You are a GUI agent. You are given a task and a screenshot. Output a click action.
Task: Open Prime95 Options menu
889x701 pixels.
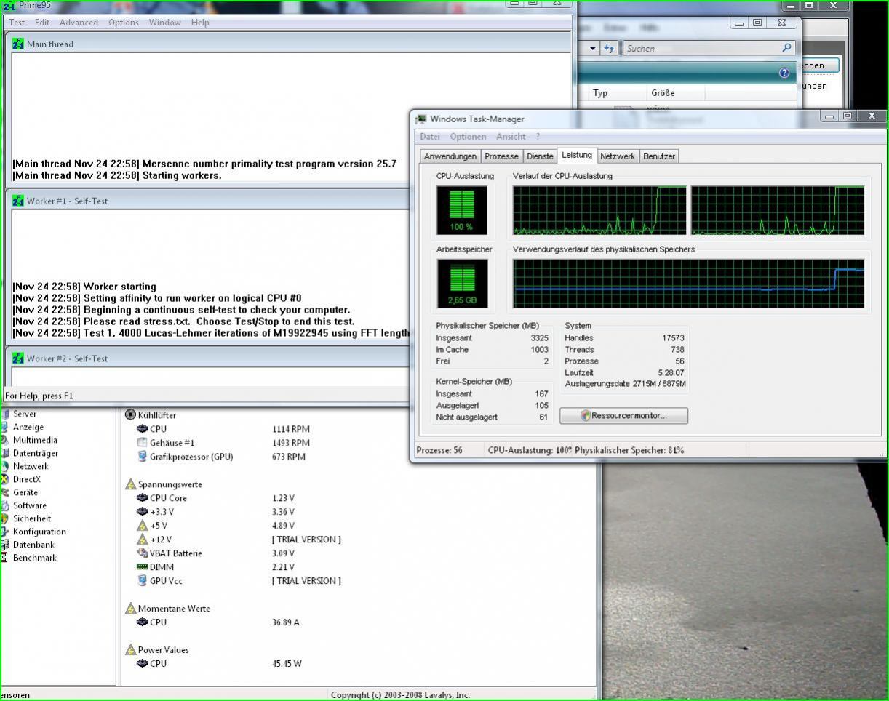click(x=124, y=23)
